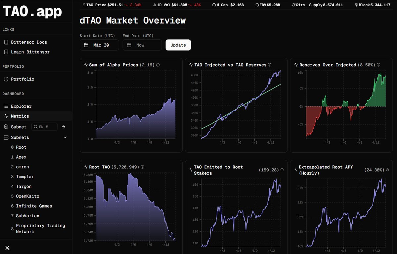Click the 1D Vol value $61.30M
Viewport: 397px width, 254px height.
click(179, 5)
